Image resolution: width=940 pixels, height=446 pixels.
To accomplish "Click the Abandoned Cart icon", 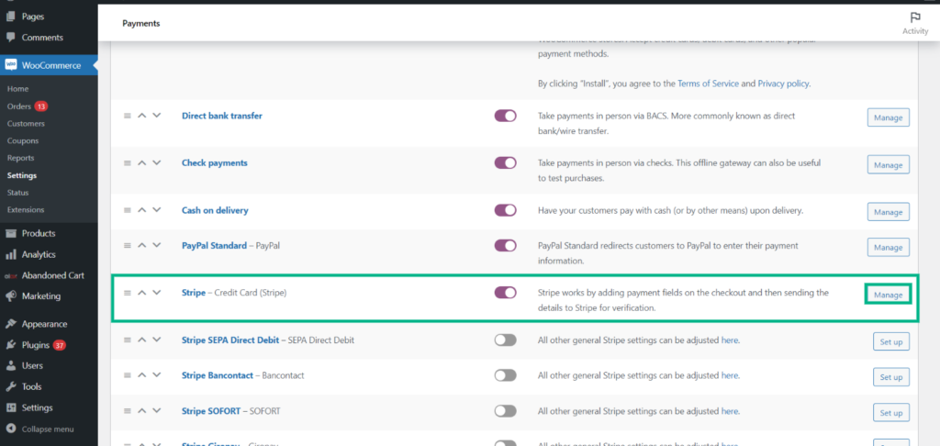I will (x=11, y=275).
